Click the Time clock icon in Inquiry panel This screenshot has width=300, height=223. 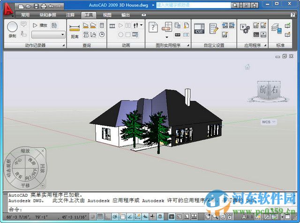click(102, 34)
